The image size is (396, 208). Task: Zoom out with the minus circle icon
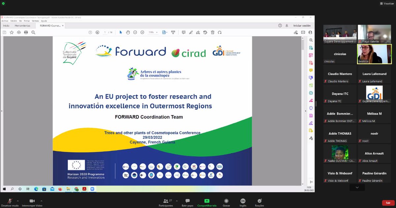(x=135, y=32)
